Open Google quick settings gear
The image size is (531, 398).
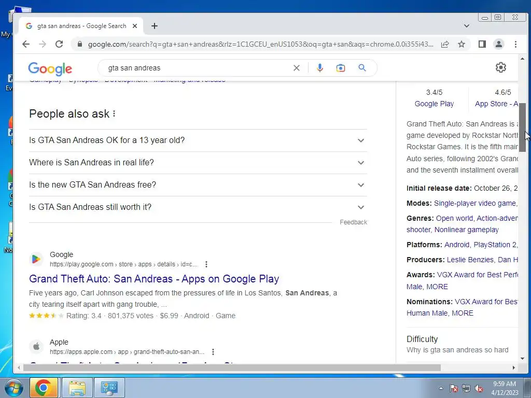pyautogui.click(x=500, y=68)
